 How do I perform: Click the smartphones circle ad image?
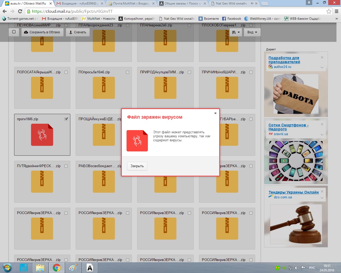(x=296, y=161)
